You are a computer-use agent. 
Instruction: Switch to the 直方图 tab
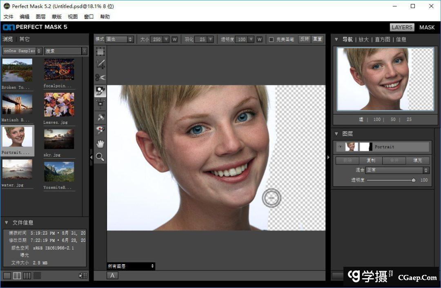[382, 40]
